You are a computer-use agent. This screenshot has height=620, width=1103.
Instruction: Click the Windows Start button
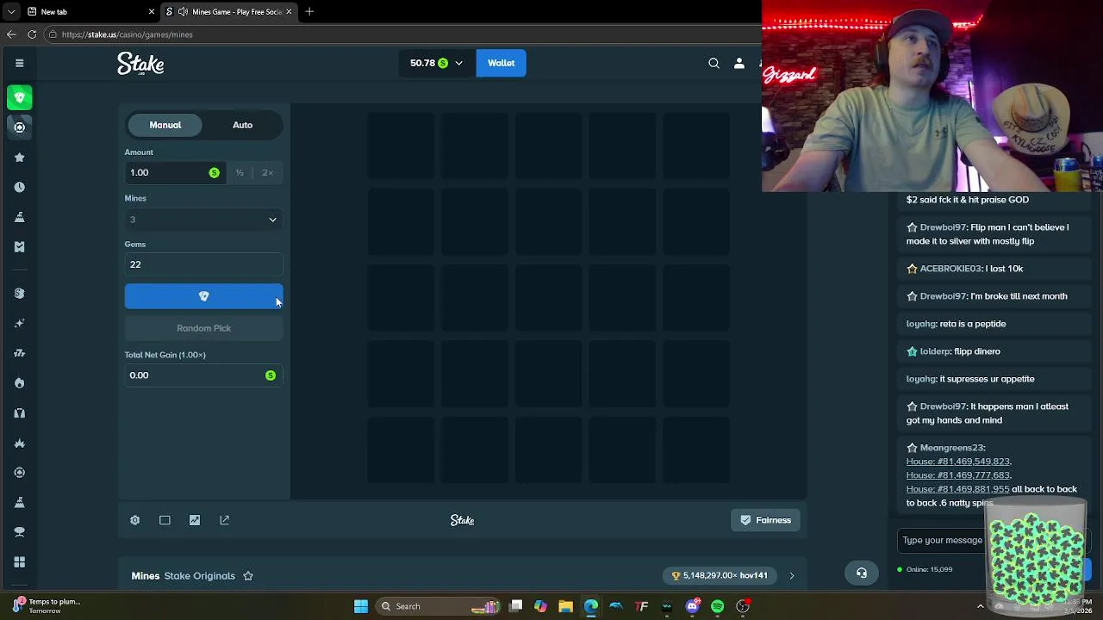click(x=361, y=606)
